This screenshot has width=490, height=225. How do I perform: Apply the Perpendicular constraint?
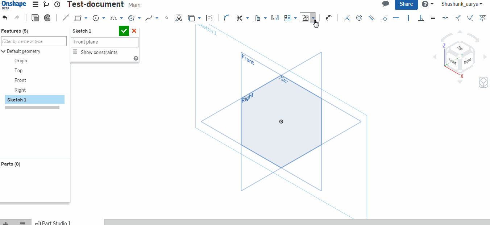pyautogui.click(x=421, y=17)
